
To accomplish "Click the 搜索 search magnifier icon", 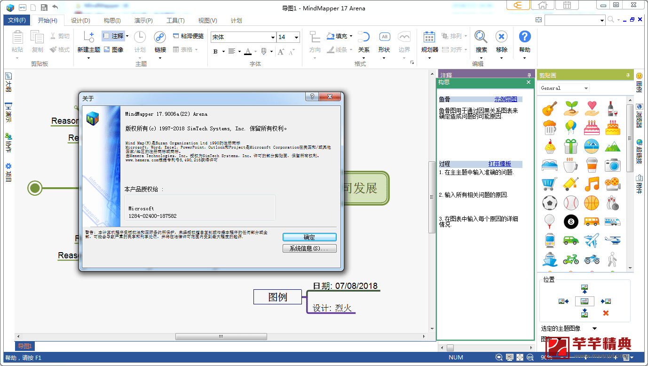I will click(x=481, y=37).
